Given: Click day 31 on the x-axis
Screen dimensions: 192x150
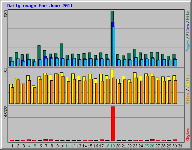Looking at the screenshot, I should click(180, 146).
